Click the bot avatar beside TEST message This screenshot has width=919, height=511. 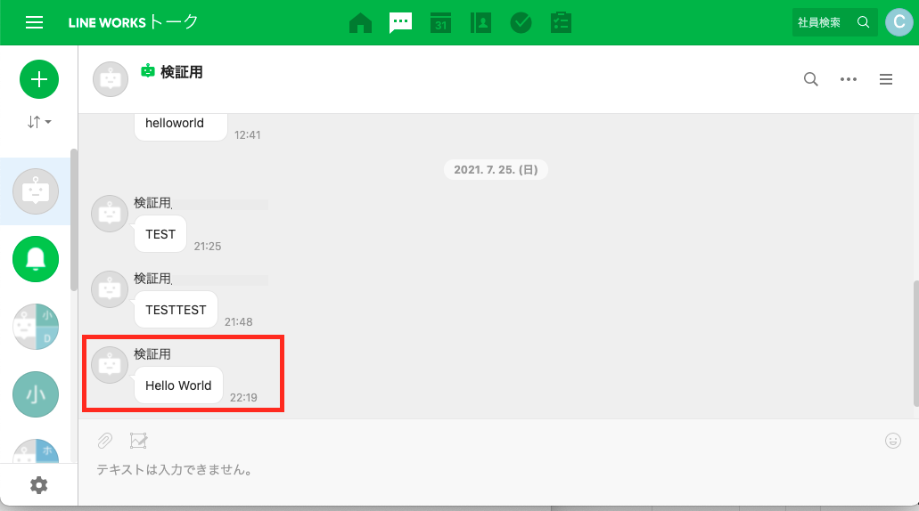110,214
